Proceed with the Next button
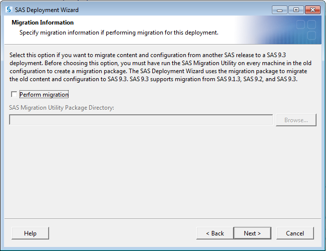Image resolution: width=326 pixels, height=251 pixels. point(252,233)
